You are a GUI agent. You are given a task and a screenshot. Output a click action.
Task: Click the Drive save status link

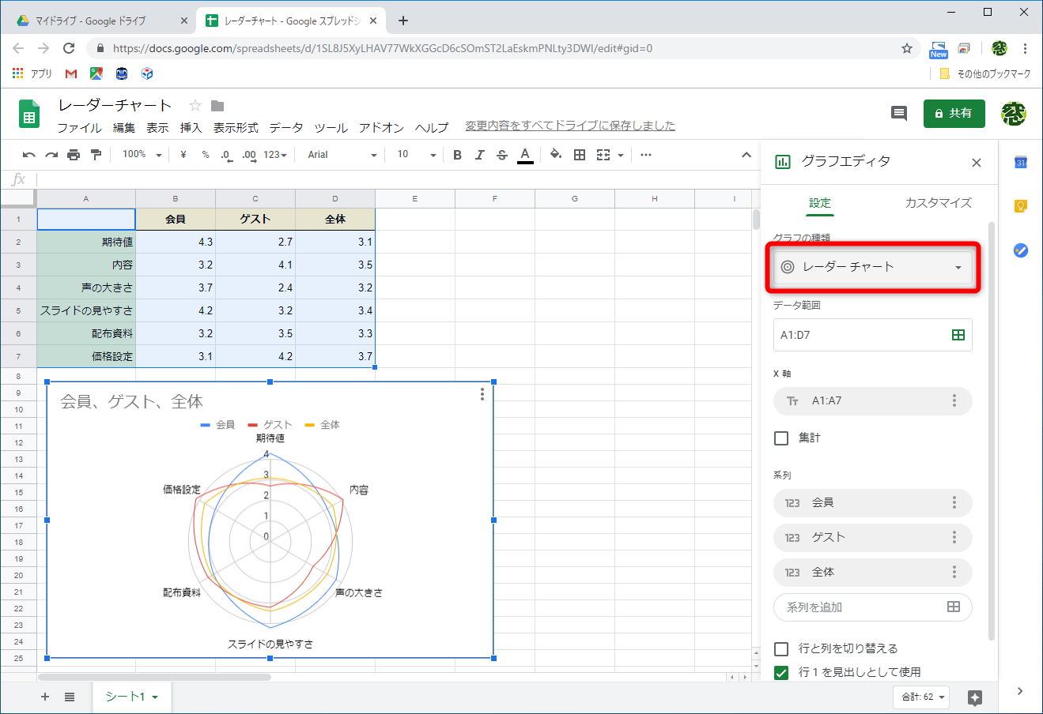click(566, 126)
